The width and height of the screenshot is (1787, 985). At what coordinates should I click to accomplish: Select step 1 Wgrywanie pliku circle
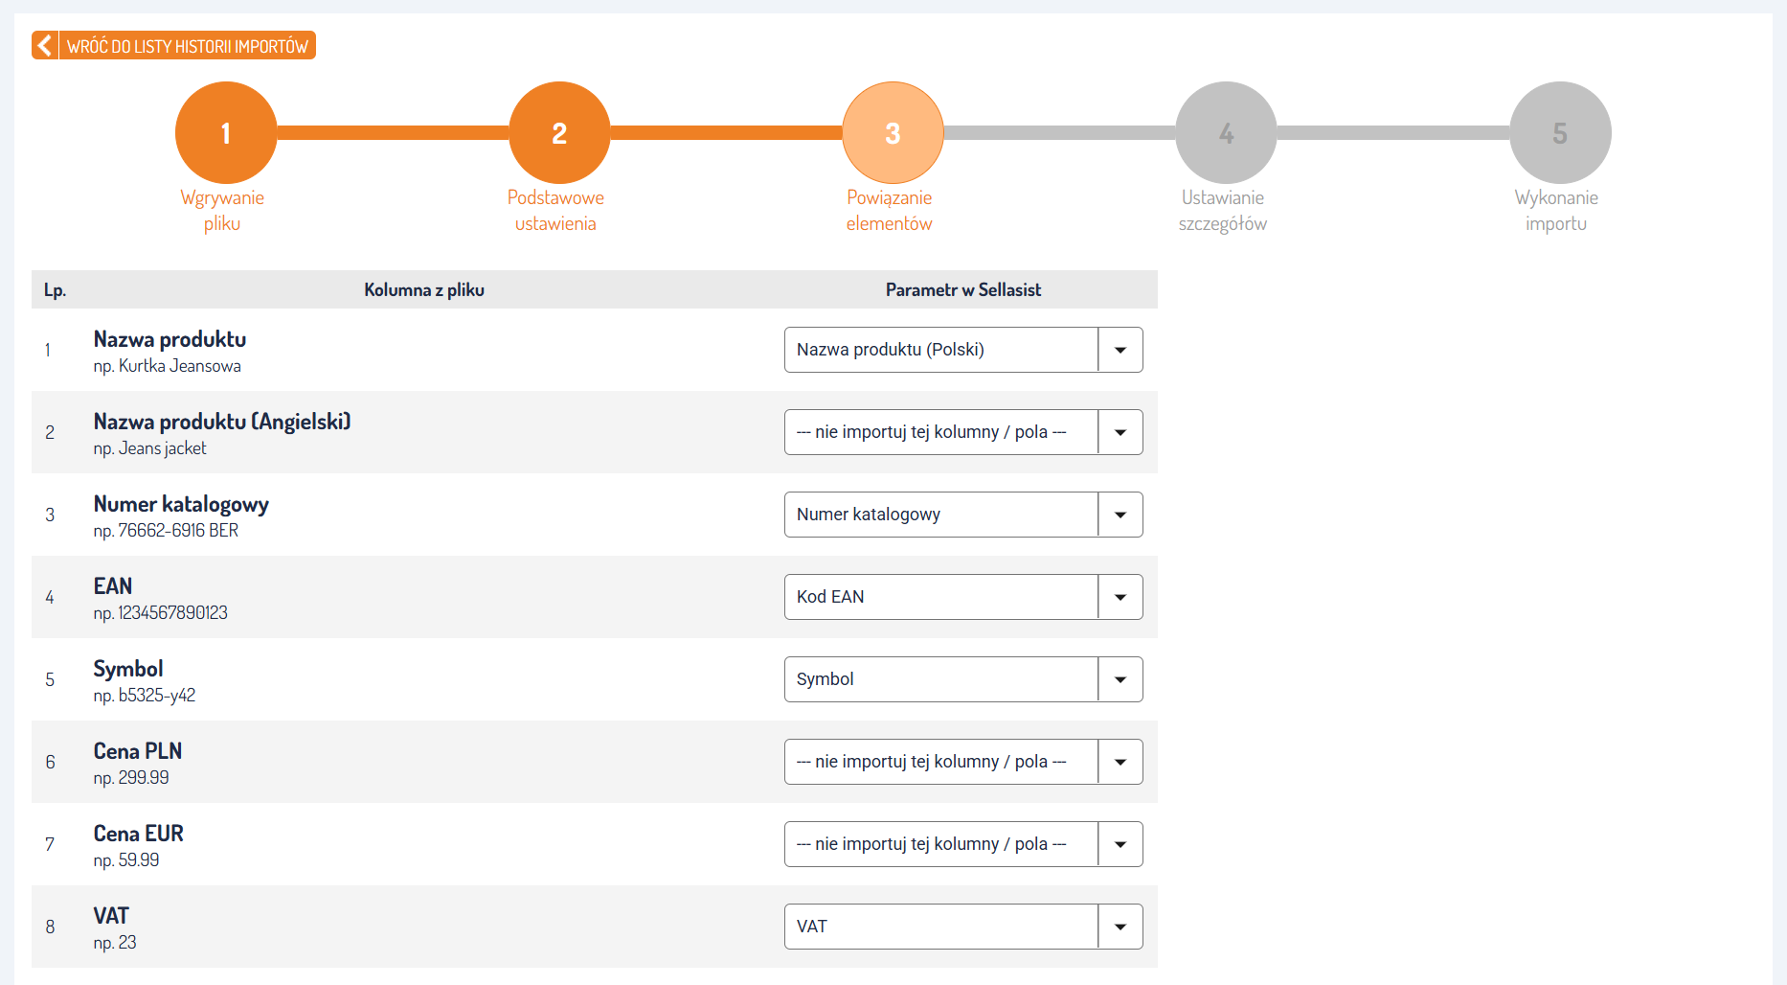226,133
